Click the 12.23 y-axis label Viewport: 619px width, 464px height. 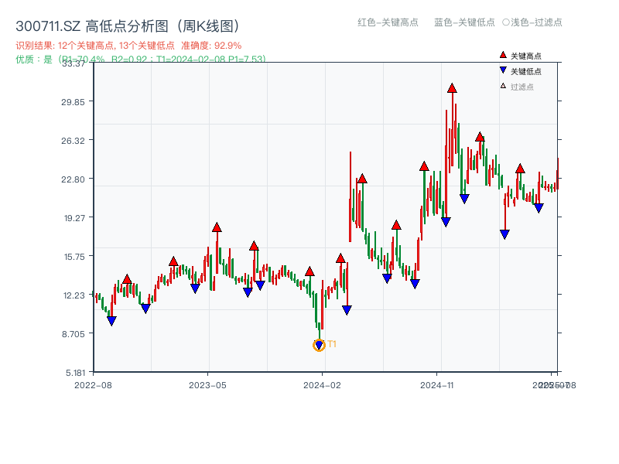(x=74, y=295)
